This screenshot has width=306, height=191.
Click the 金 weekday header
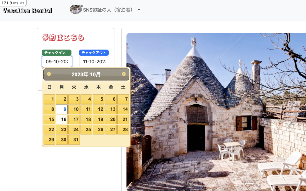click(x=111, y=87)
